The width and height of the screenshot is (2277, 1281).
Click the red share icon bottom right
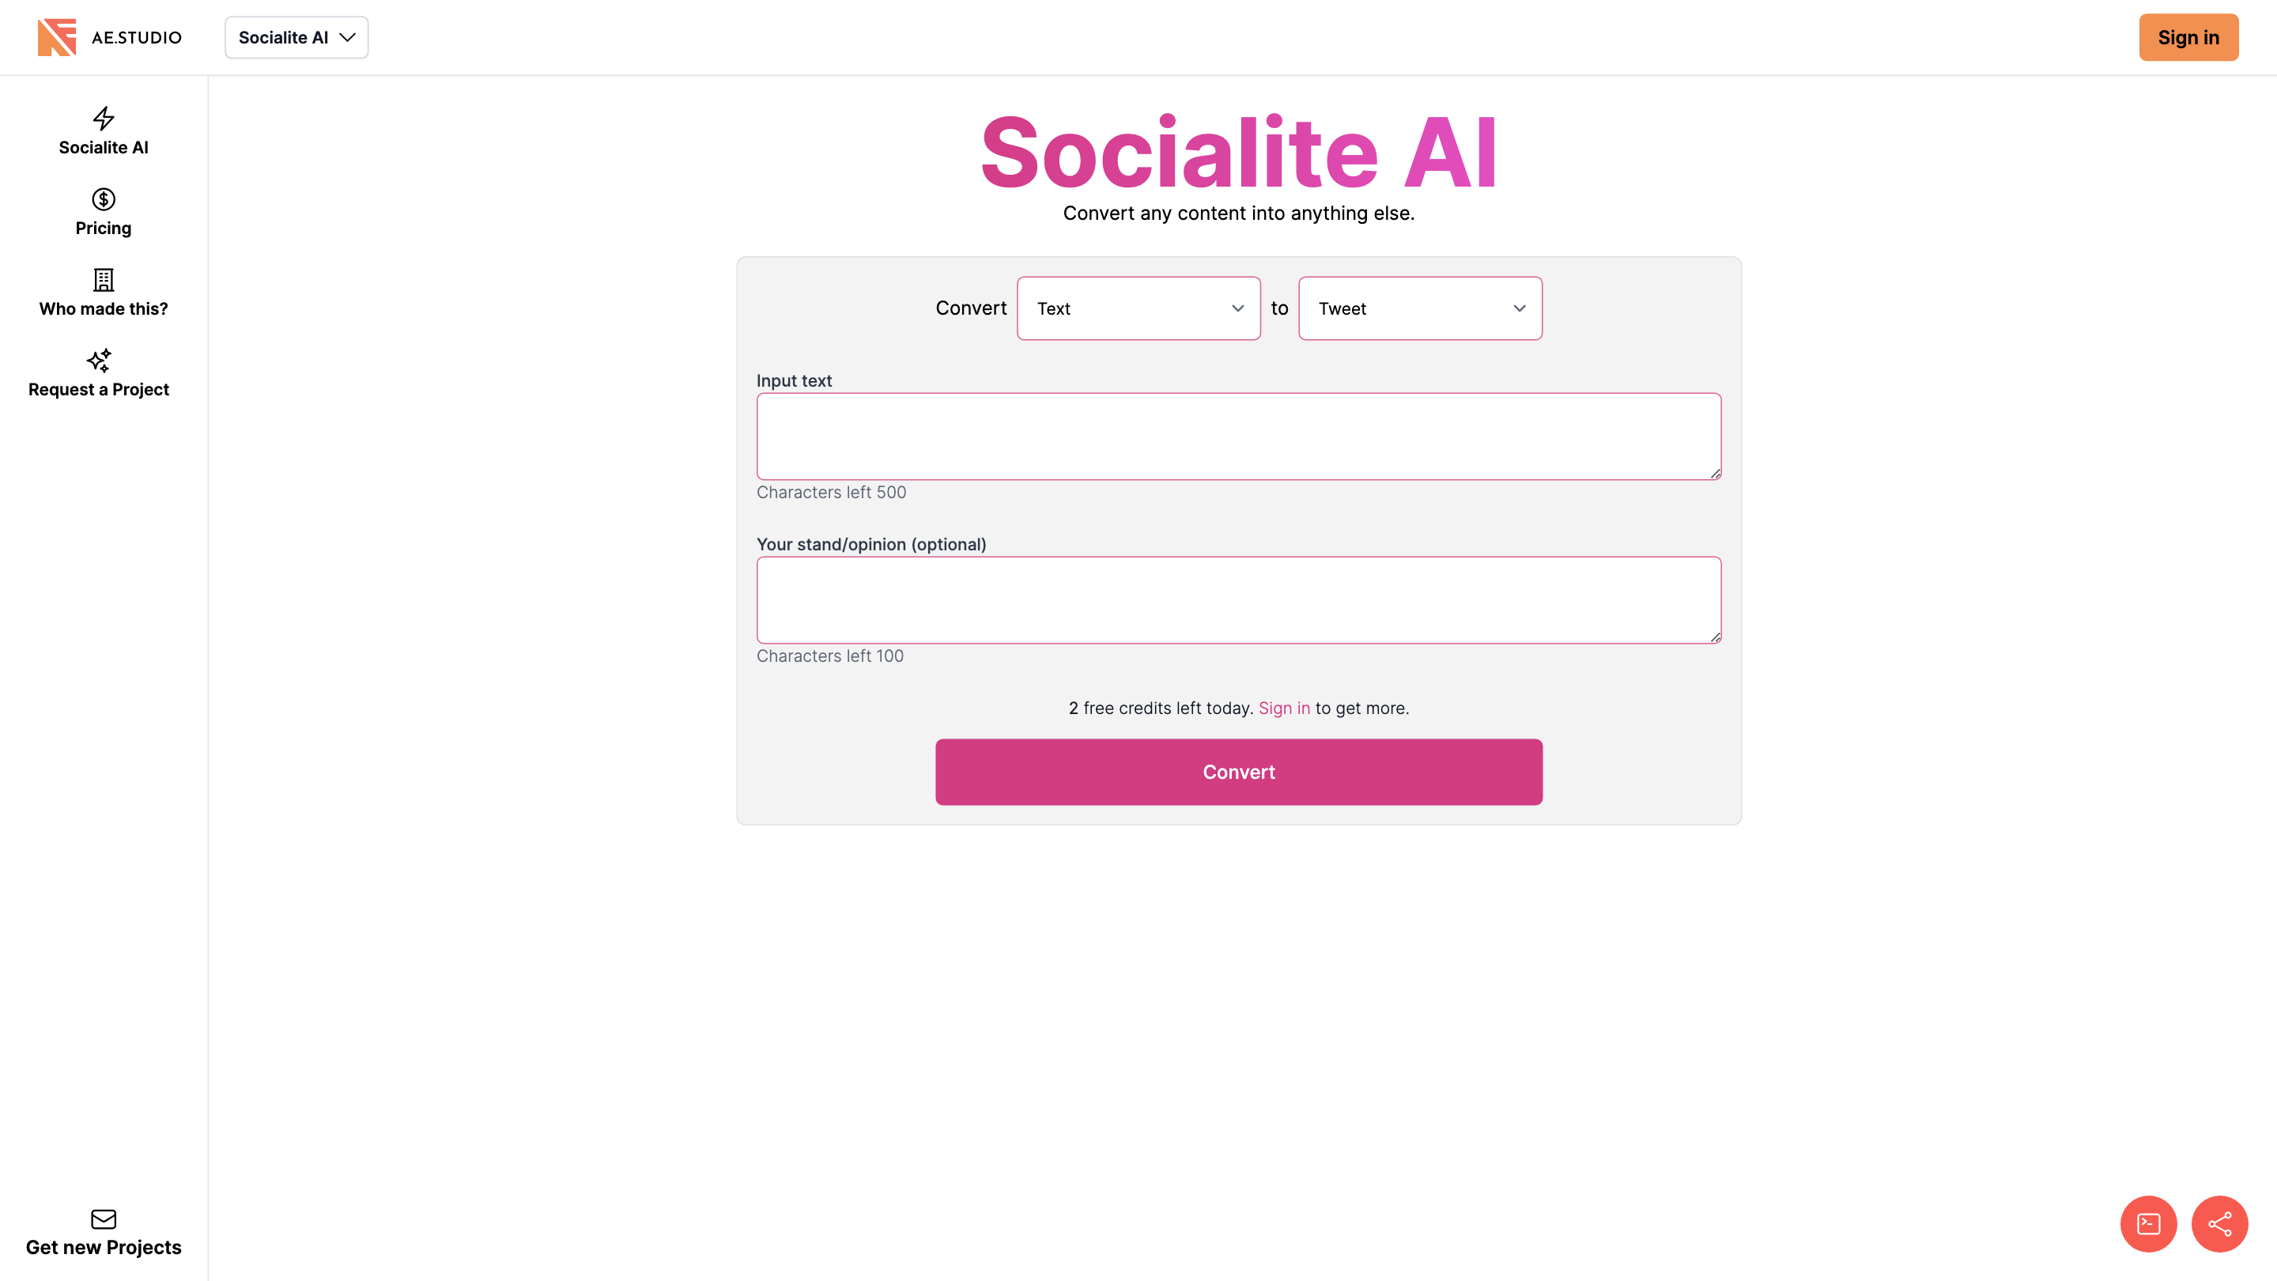coord(2219,1223)
